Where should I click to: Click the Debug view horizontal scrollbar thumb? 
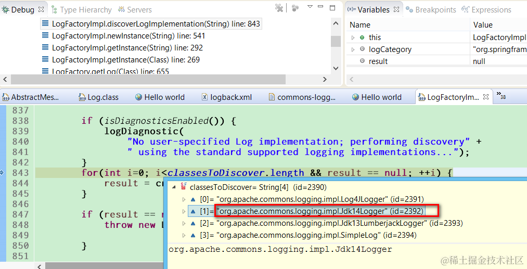point(148,80)
